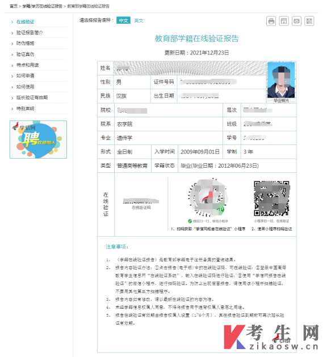Screen dimensions: 327x357
Task: Click chevron beside 在线验证
Action: click(x=12, y=22)
